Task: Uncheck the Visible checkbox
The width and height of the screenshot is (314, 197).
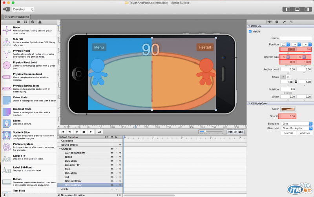Action: pos(250,31)
